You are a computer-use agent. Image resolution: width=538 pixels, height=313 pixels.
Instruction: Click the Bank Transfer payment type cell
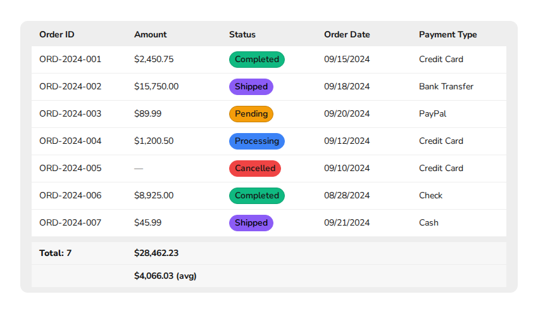tap(446, 87)
